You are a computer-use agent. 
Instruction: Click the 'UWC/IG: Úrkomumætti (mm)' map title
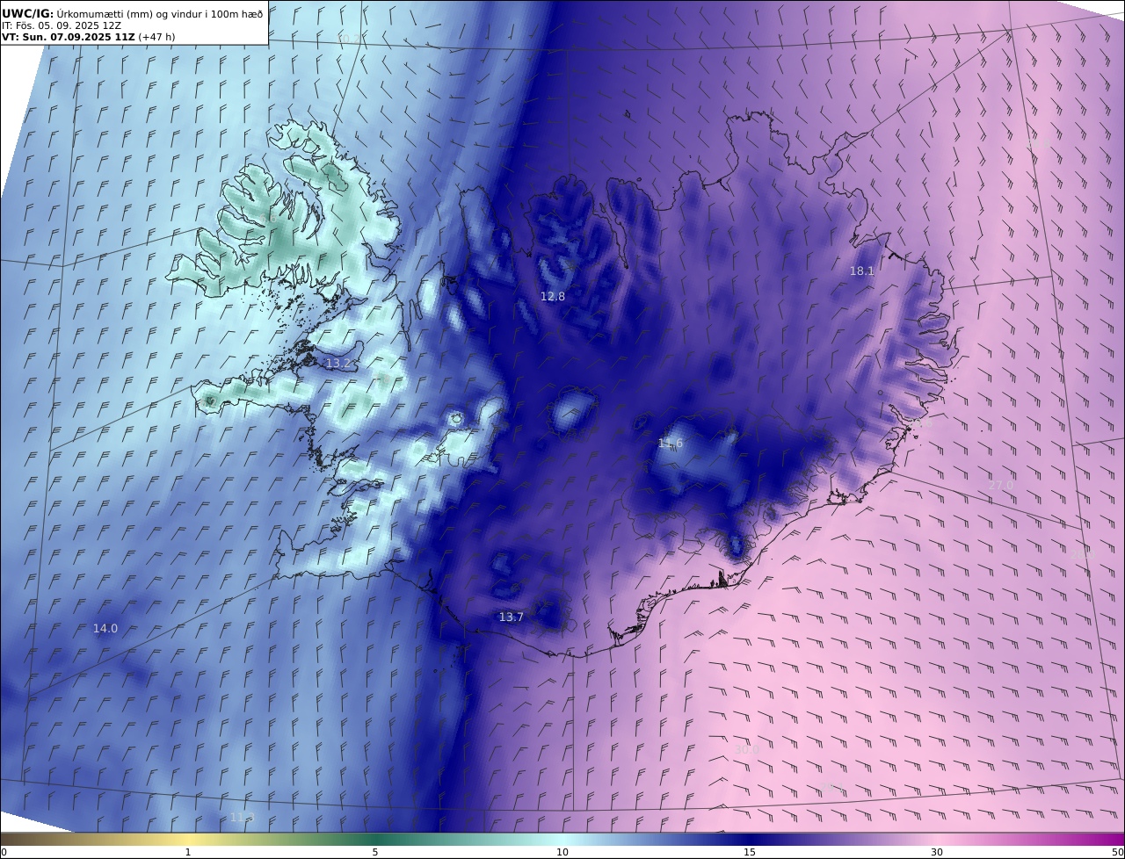point(132,13)
